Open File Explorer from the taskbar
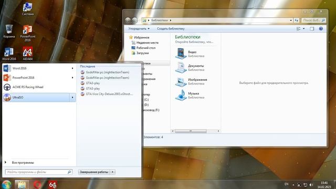 [22, 184]
